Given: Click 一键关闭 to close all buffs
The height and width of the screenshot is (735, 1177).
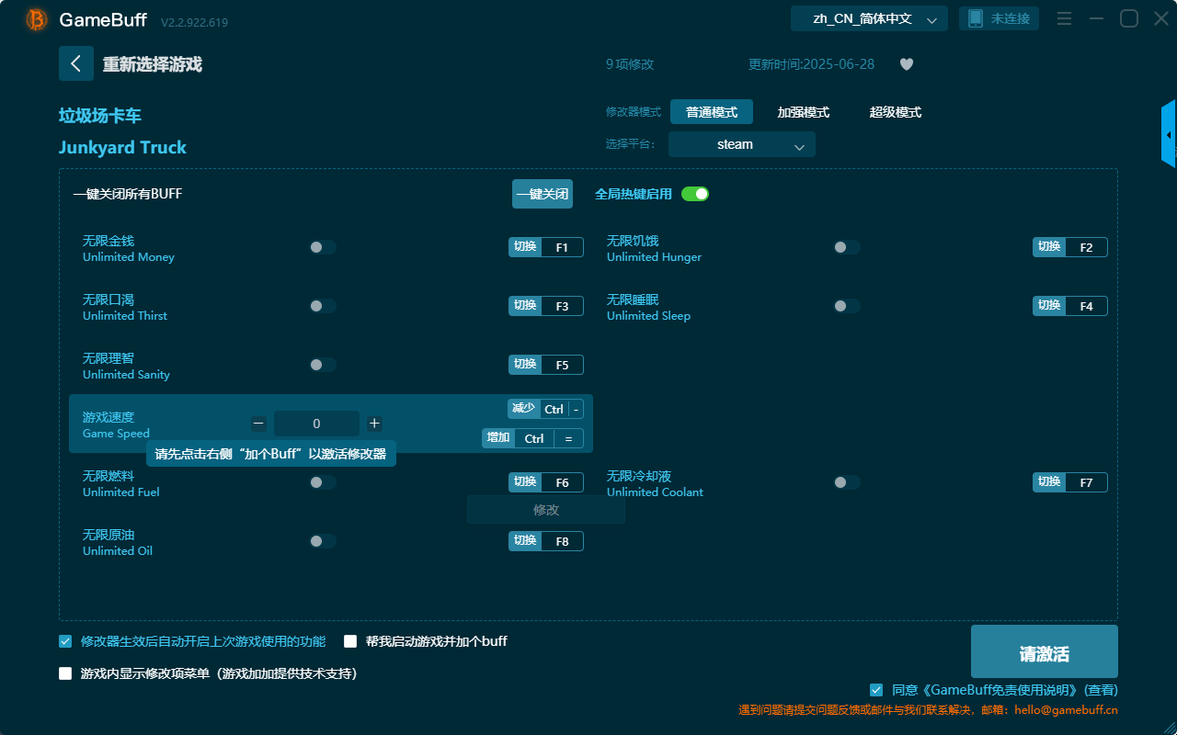Looking at the screenshot, I should 542,194.
